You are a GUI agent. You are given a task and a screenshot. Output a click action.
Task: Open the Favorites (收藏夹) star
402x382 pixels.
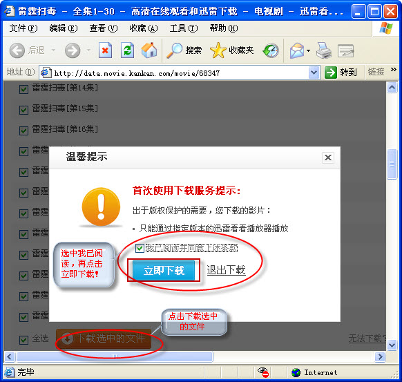(232, 50)
